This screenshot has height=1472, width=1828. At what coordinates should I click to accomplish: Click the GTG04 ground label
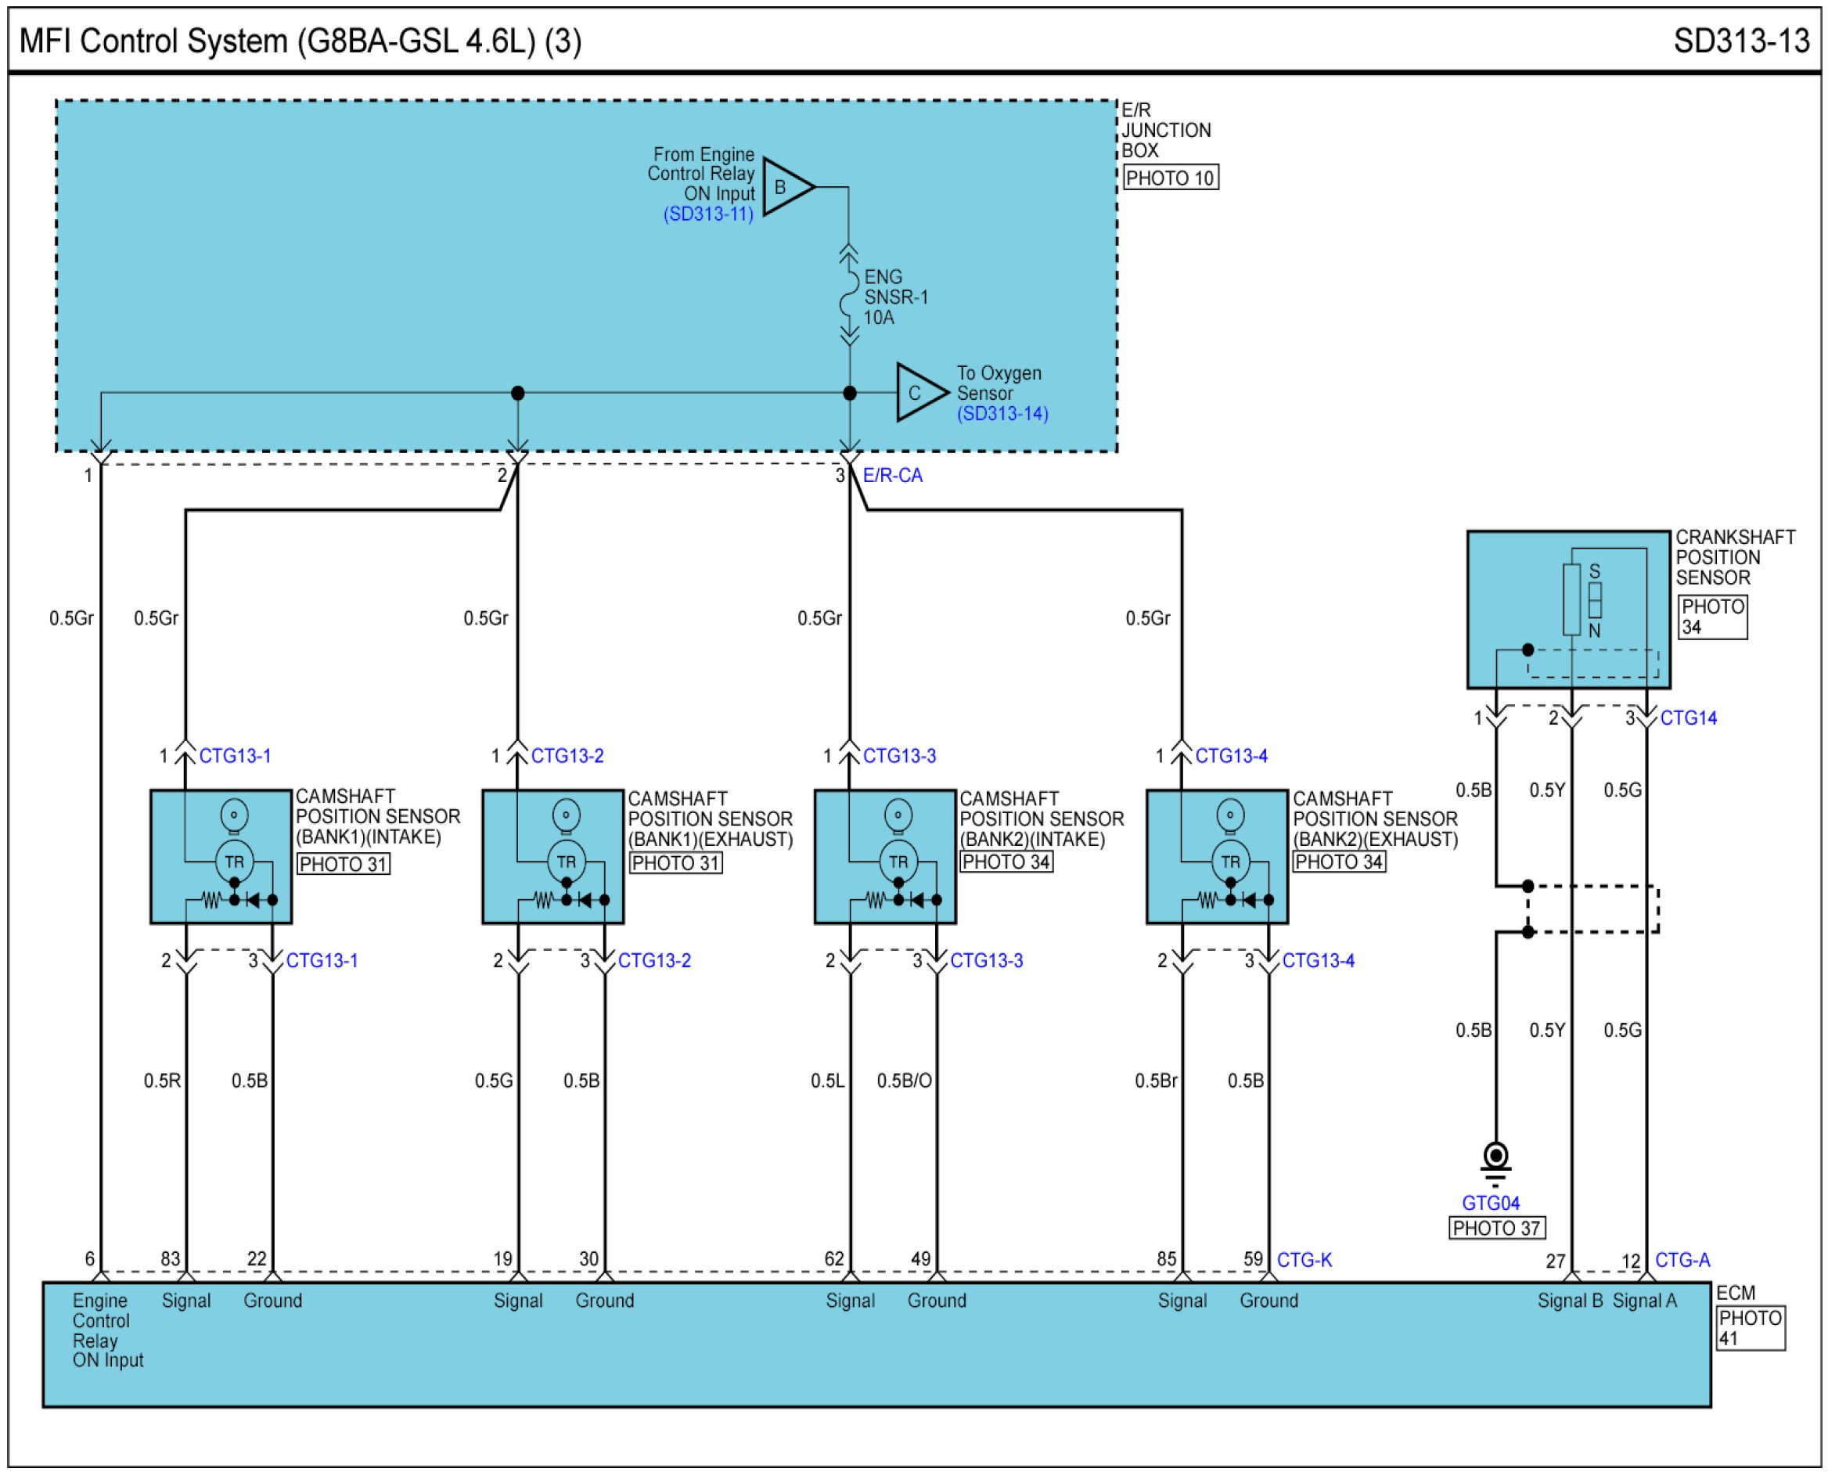point(1491,1202)
